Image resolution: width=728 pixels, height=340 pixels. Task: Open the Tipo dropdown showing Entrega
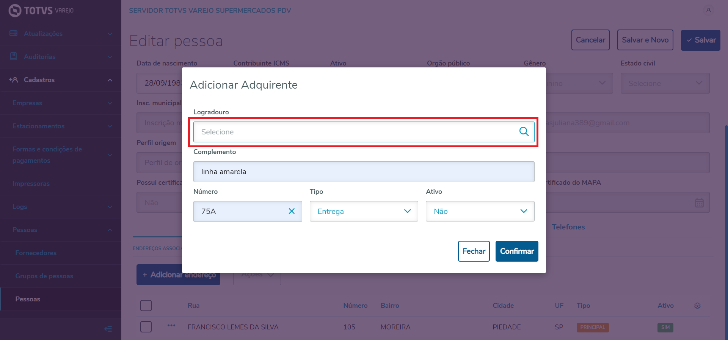[364, 211]
